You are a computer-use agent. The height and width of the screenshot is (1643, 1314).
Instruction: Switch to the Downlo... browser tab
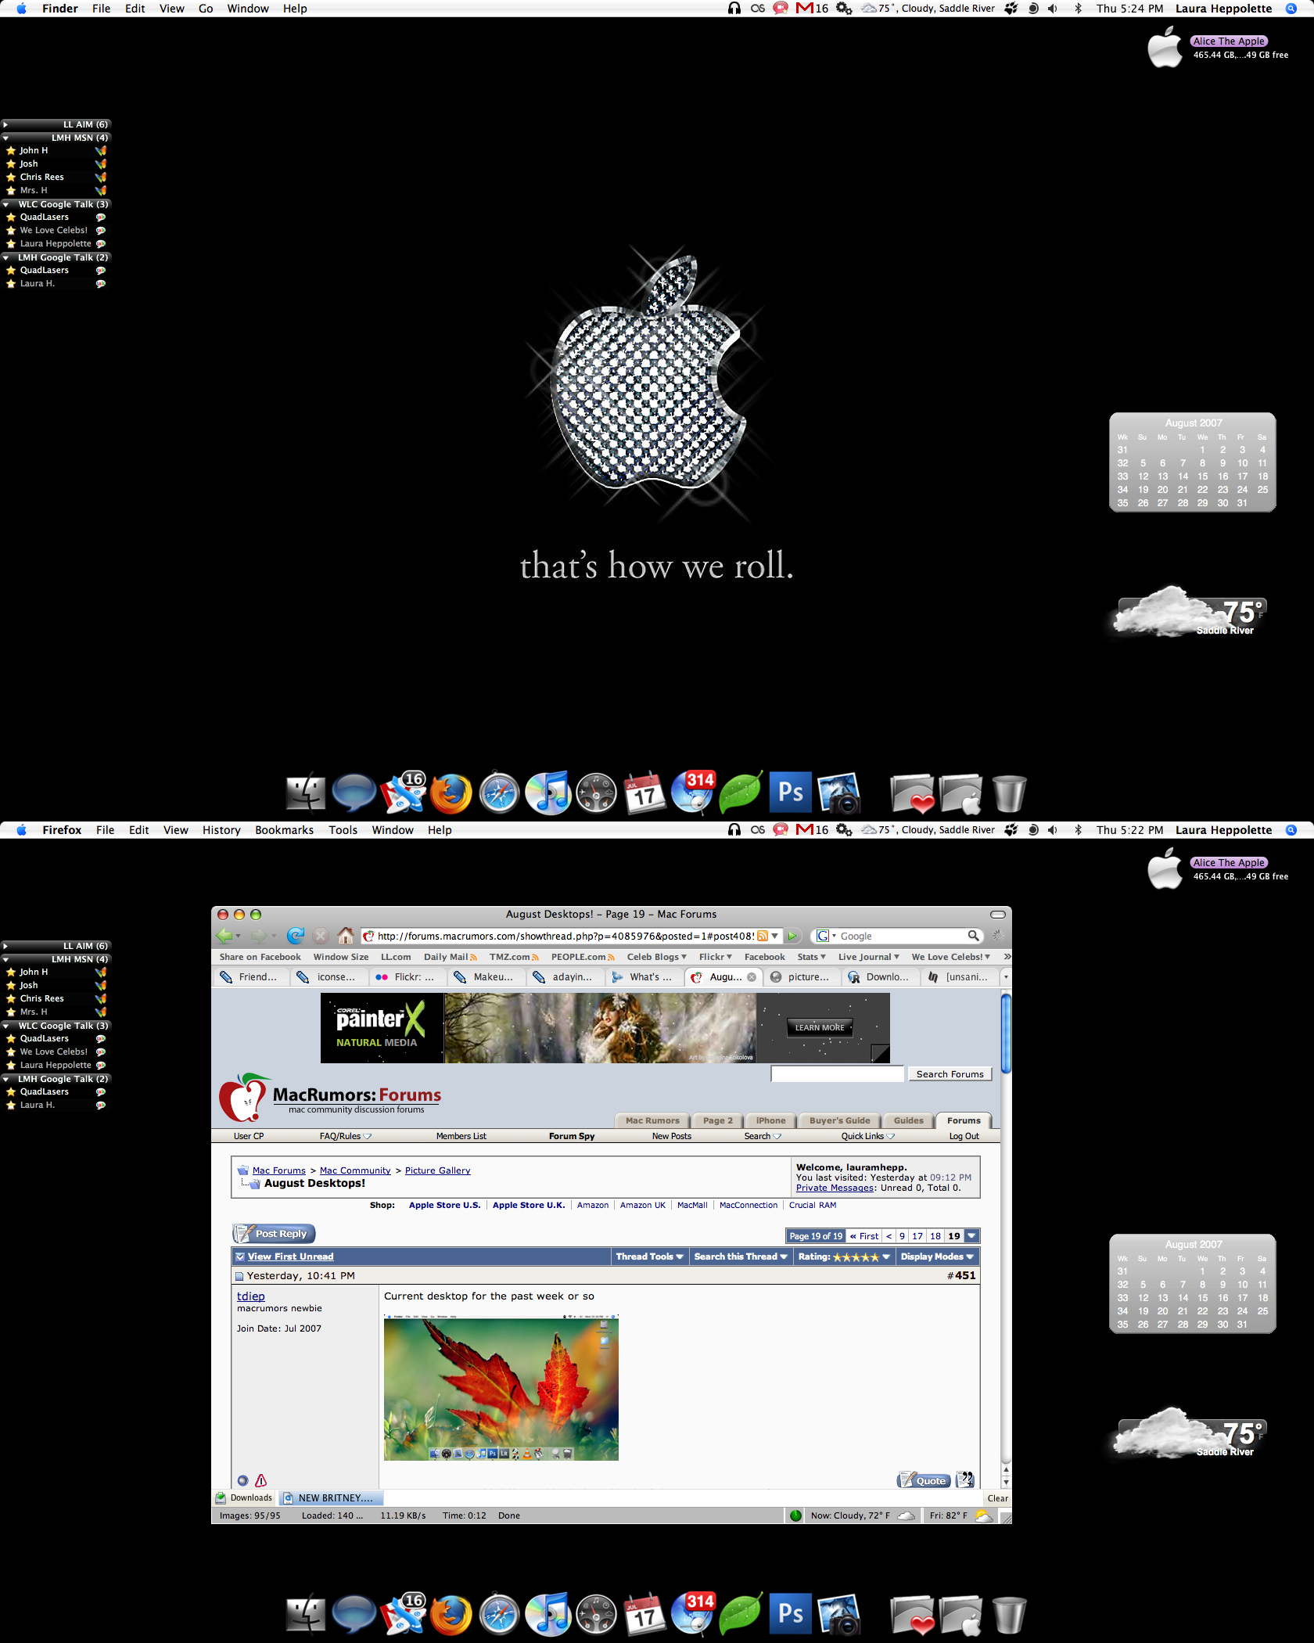[x=880, y=977]
